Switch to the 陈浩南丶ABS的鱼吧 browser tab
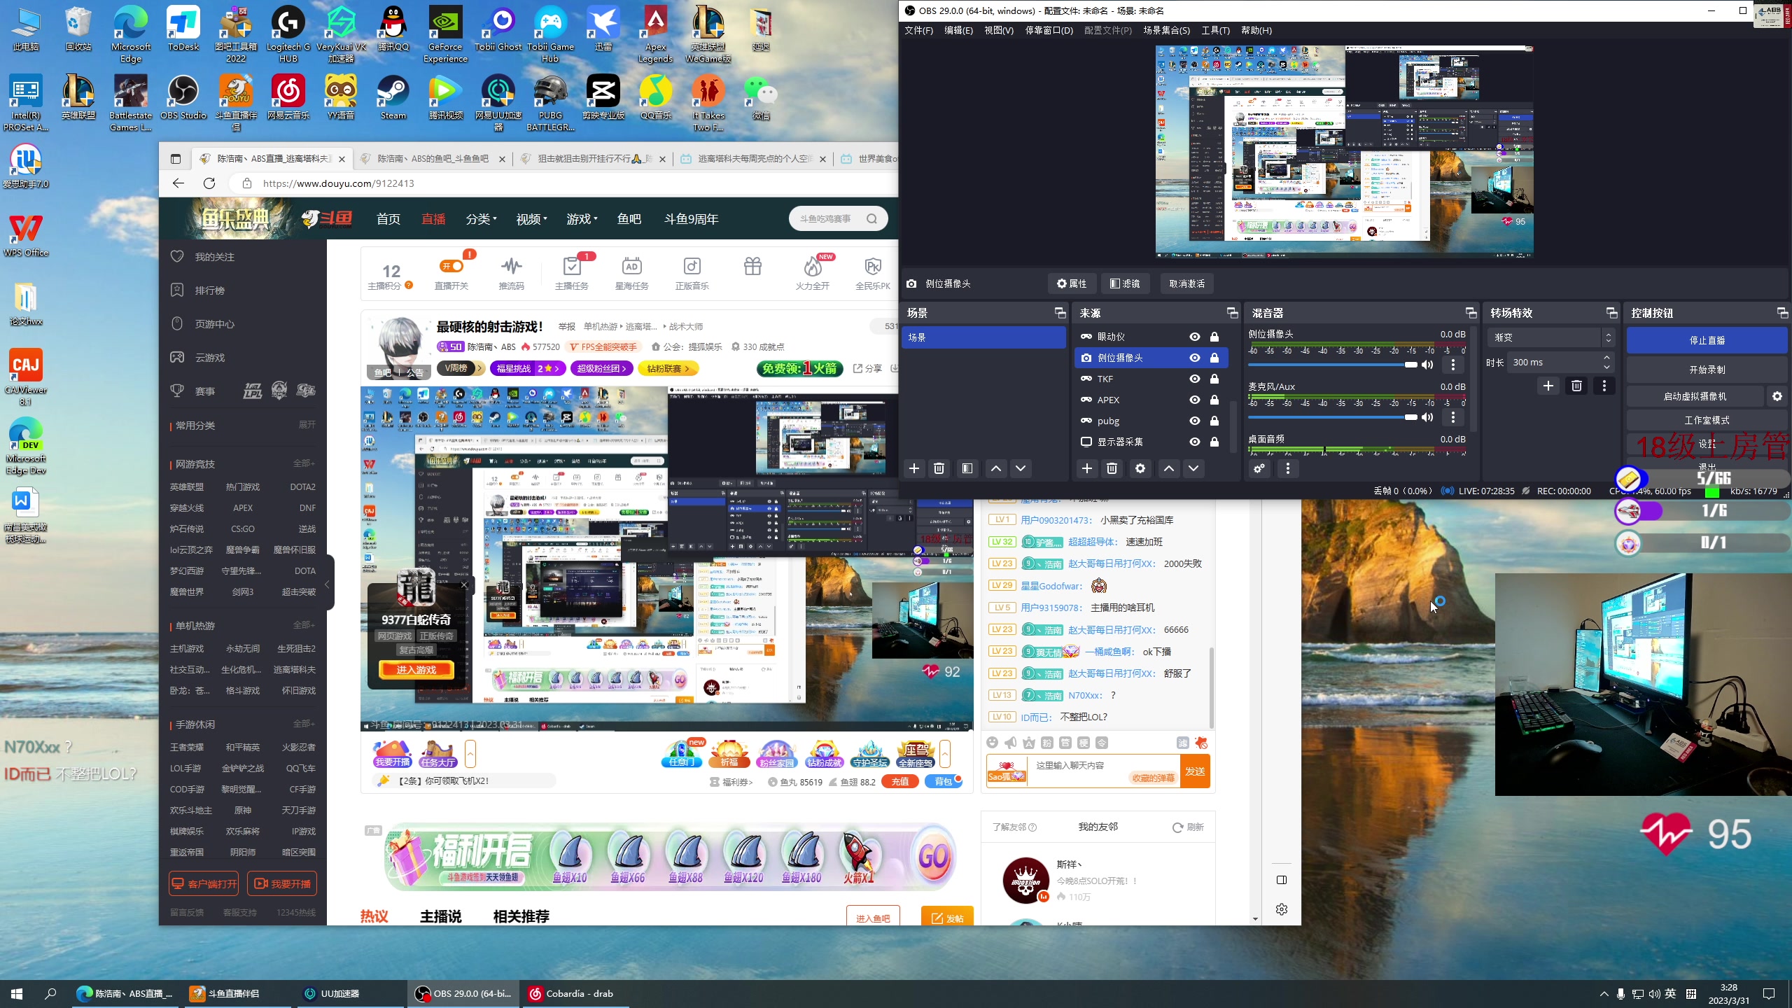 tap(433, 159)
